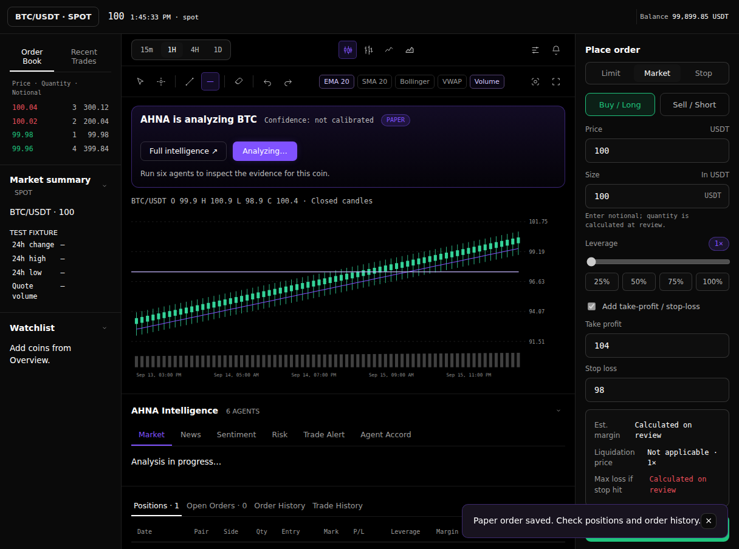The height and width of the screenshot is (549, 739).
Task: Click the 100.04 ask price row
Action: [x=61, y=107]
